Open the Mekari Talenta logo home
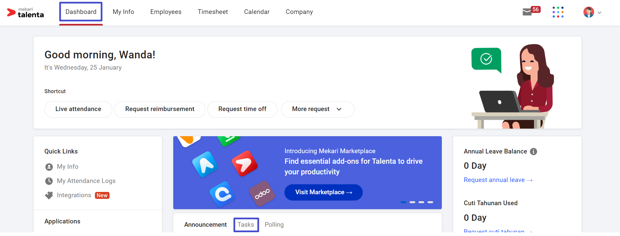The width and height of the screenshot is (620, 236). (x=26, y=13)
